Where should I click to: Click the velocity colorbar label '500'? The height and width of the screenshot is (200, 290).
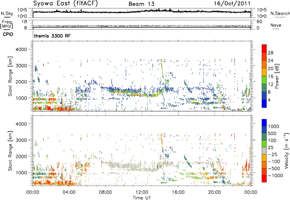point(272,133)
